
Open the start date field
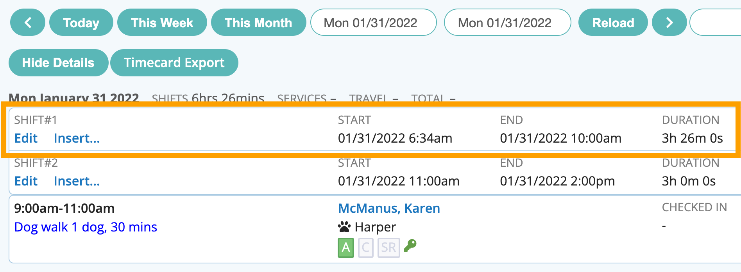373,23
